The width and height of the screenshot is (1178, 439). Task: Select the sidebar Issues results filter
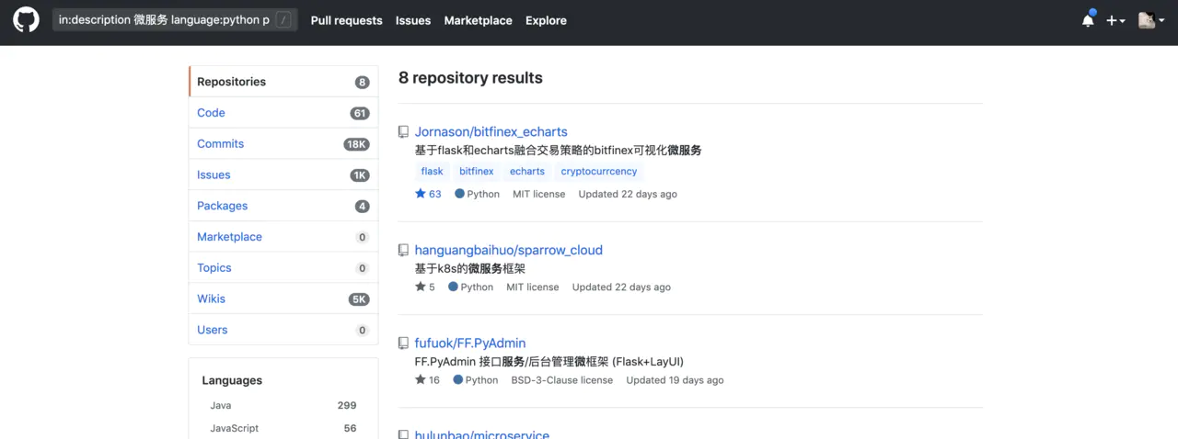click(x=283, y=174)
